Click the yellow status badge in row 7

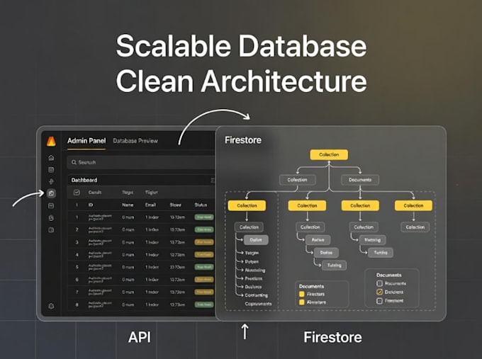204,292
